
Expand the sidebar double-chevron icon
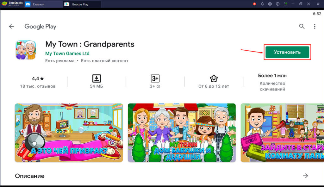point(318,4)
